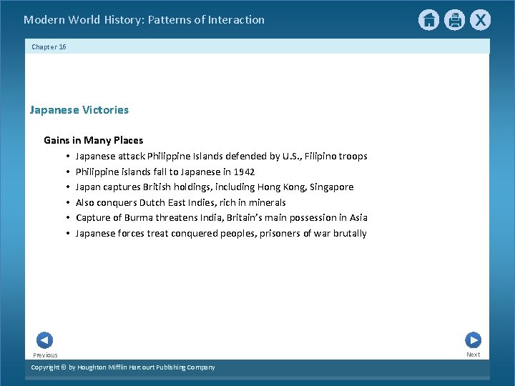Close the presentation with X icon
The width and height of the screenshot is (515, 386).
(480, 20)
